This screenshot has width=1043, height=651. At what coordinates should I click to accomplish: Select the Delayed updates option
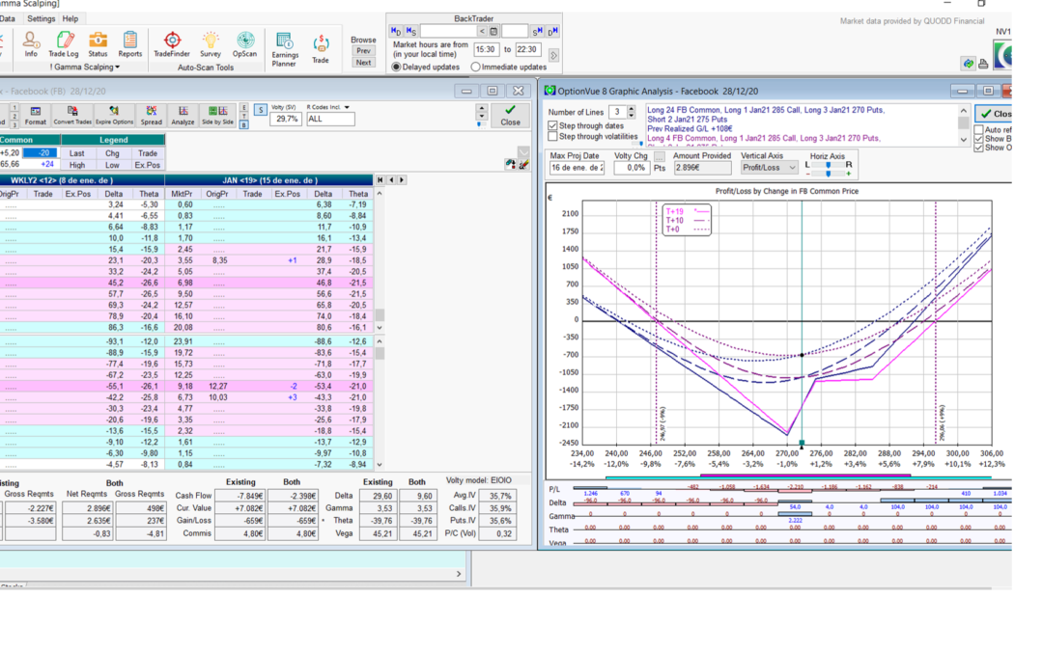(426, 68)
